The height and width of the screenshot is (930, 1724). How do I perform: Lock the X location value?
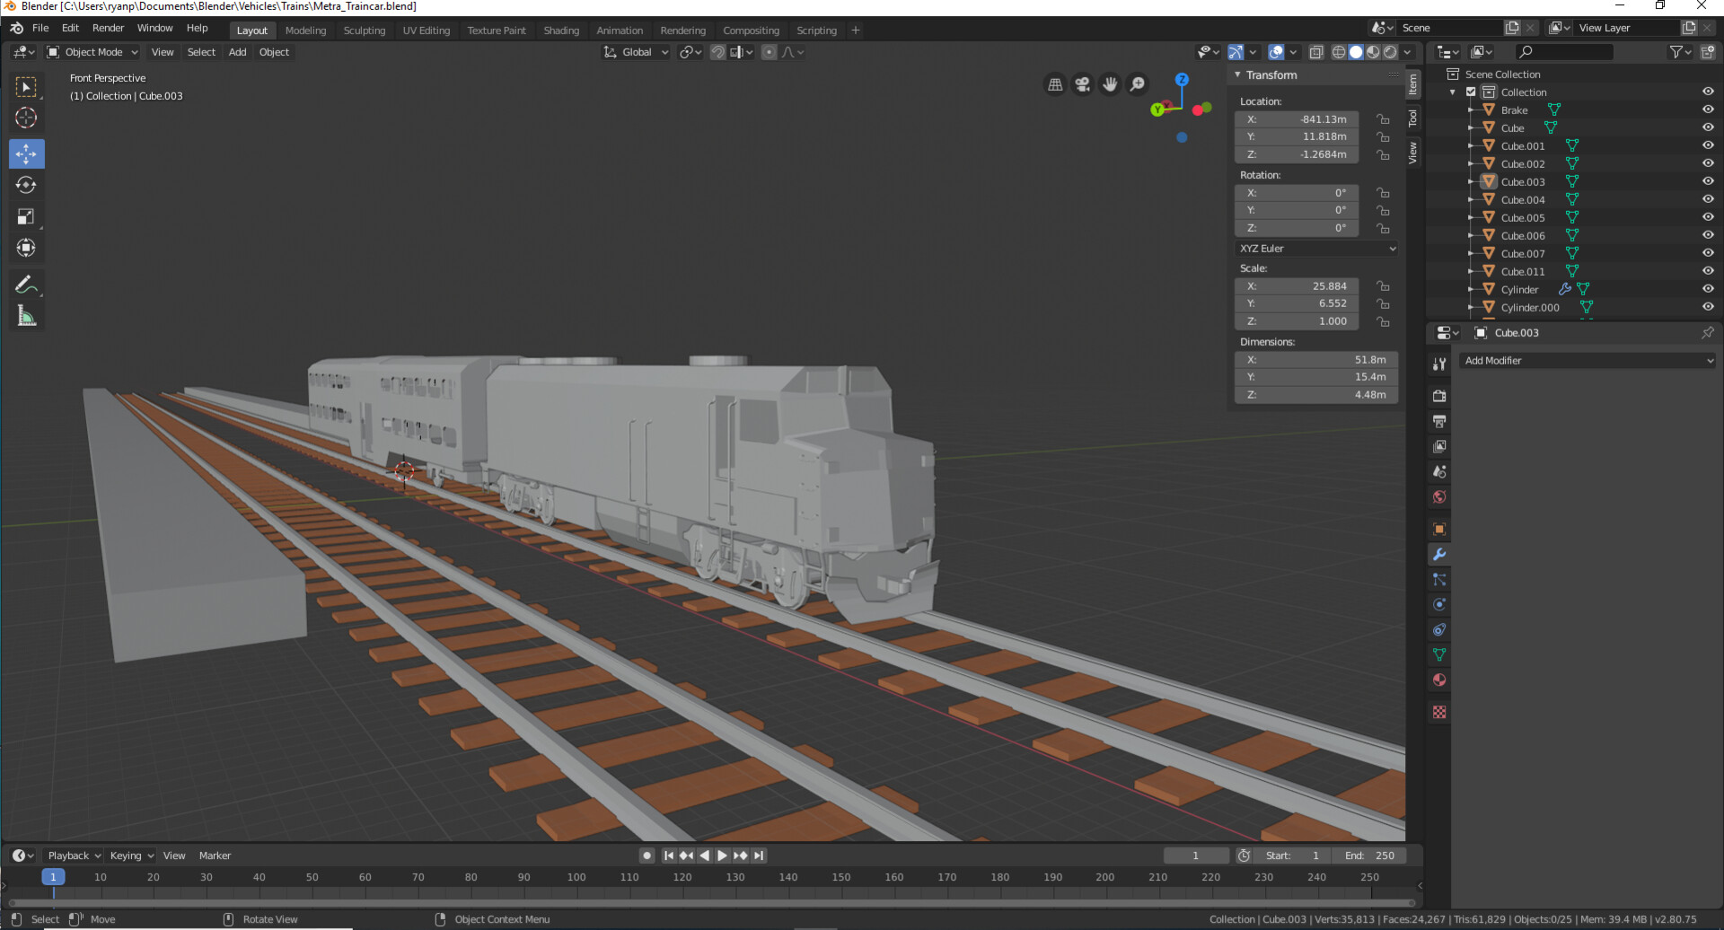(1384, 118)
